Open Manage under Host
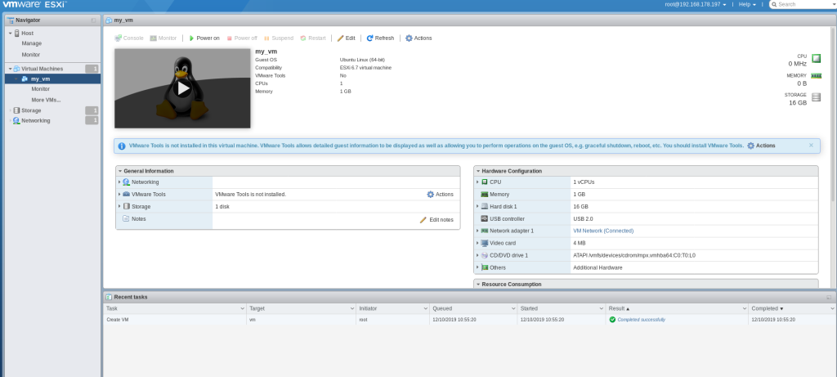The image size is (837, 377). tap(32, 44)
